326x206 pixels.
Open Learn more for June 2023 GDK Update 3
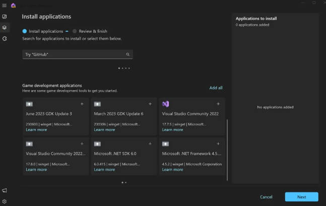pyautogui.click(x=36, y=130)
